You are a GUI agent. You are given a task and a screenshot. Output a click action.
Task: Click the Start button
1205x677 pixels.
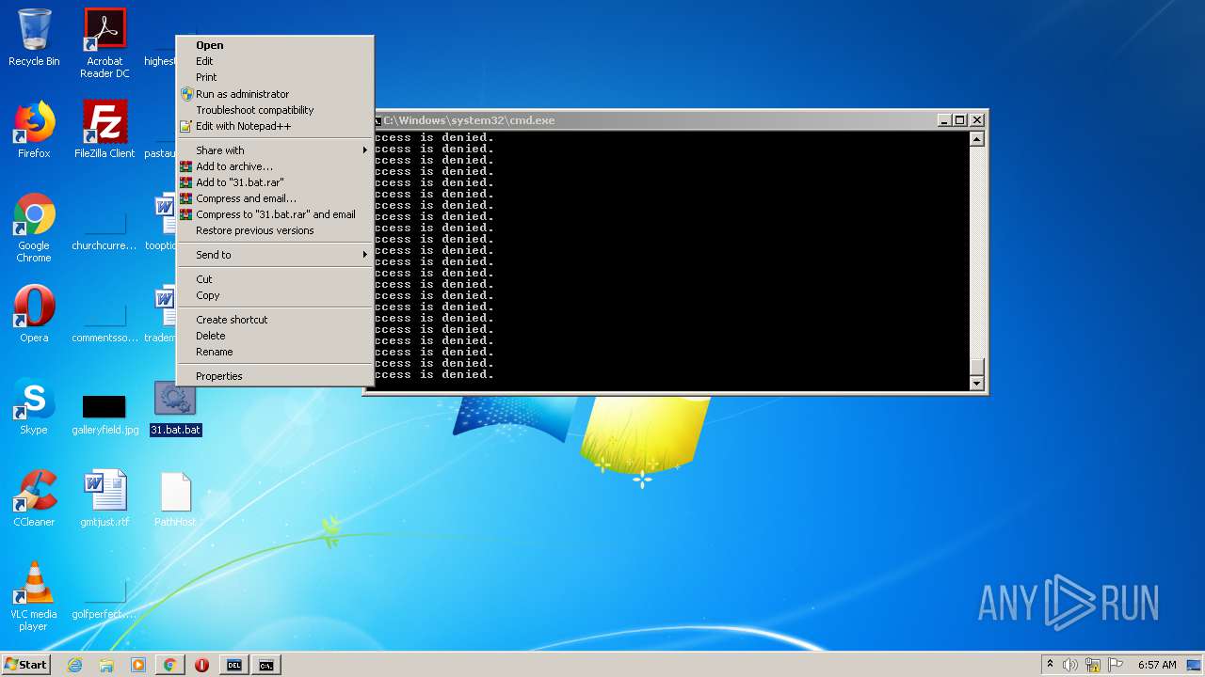(25, 665)
